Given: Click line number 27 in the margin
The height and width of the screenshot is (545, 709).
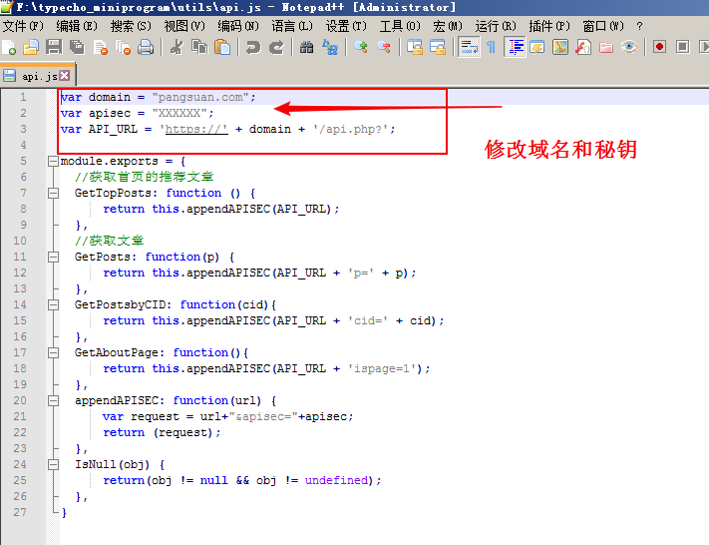Looking at the screenshot, I should (x=21, y=512).
